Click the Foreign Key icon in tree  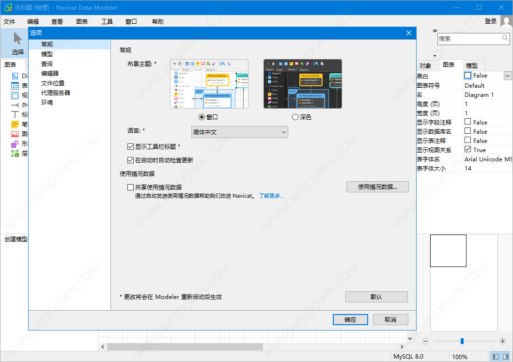tap(15, 105)
